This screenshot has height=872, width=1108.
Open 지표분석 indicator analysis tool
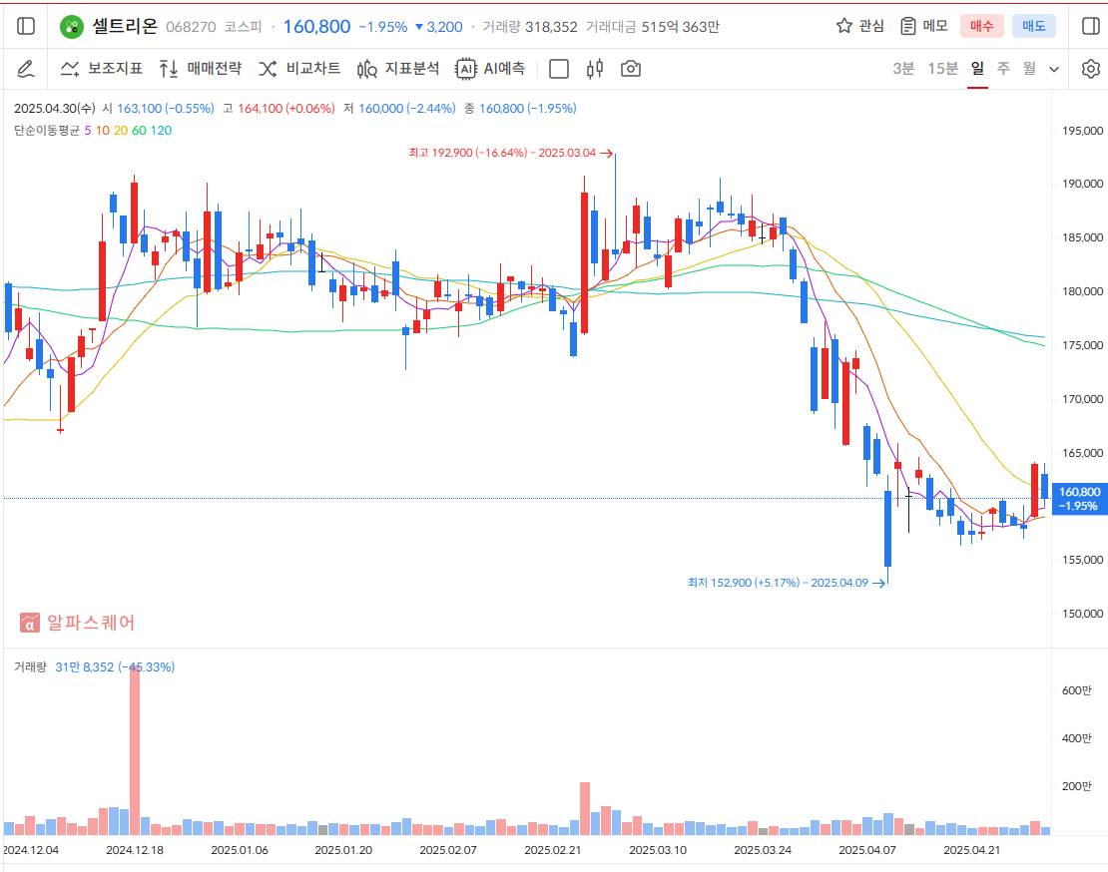[398, 69]
